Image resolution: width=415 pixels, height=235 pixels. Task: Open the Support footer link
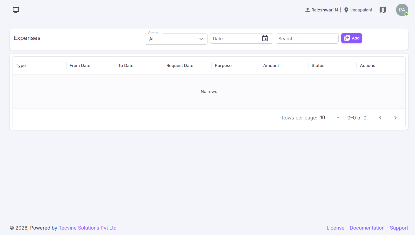click(399, 228)
